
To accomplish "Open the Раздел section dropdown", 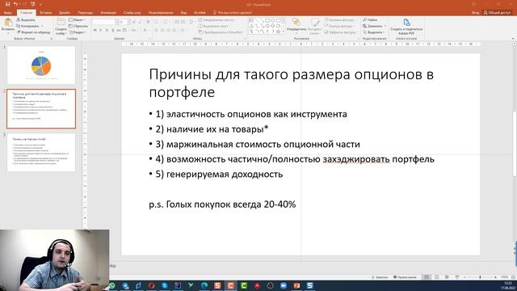I will (78, 32).
